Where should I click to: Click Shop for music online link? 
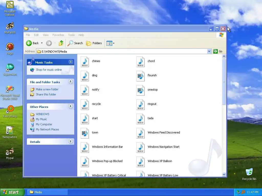[49, 70]
